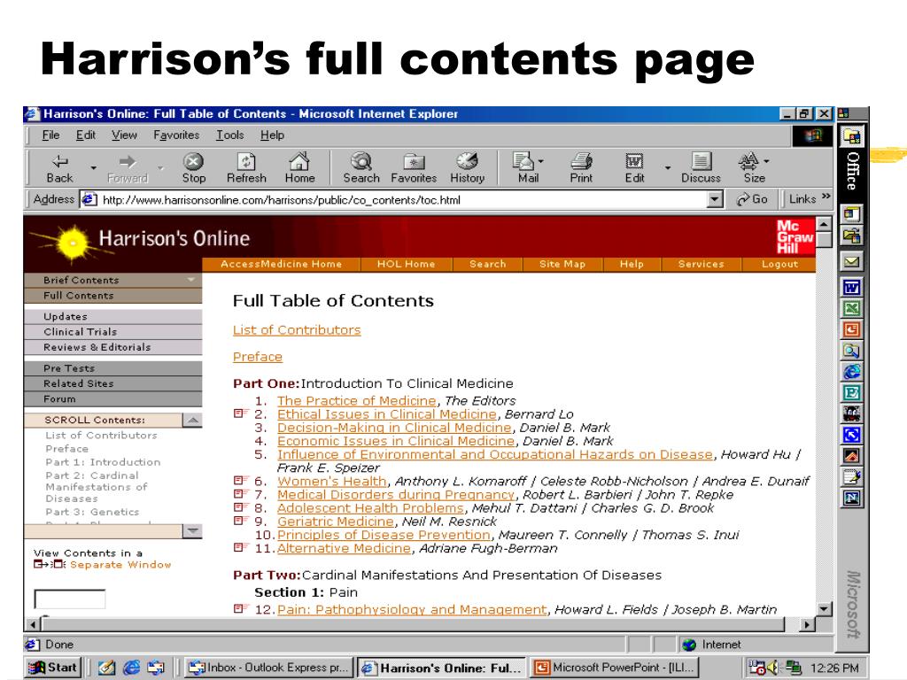Open the Separate Window link
Screen dimensions: 907x680
pos(120,564)
